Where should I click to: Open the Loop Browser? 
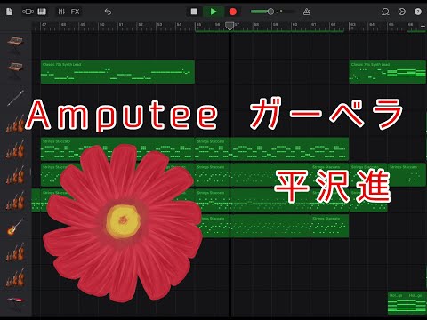coord(385,12)
